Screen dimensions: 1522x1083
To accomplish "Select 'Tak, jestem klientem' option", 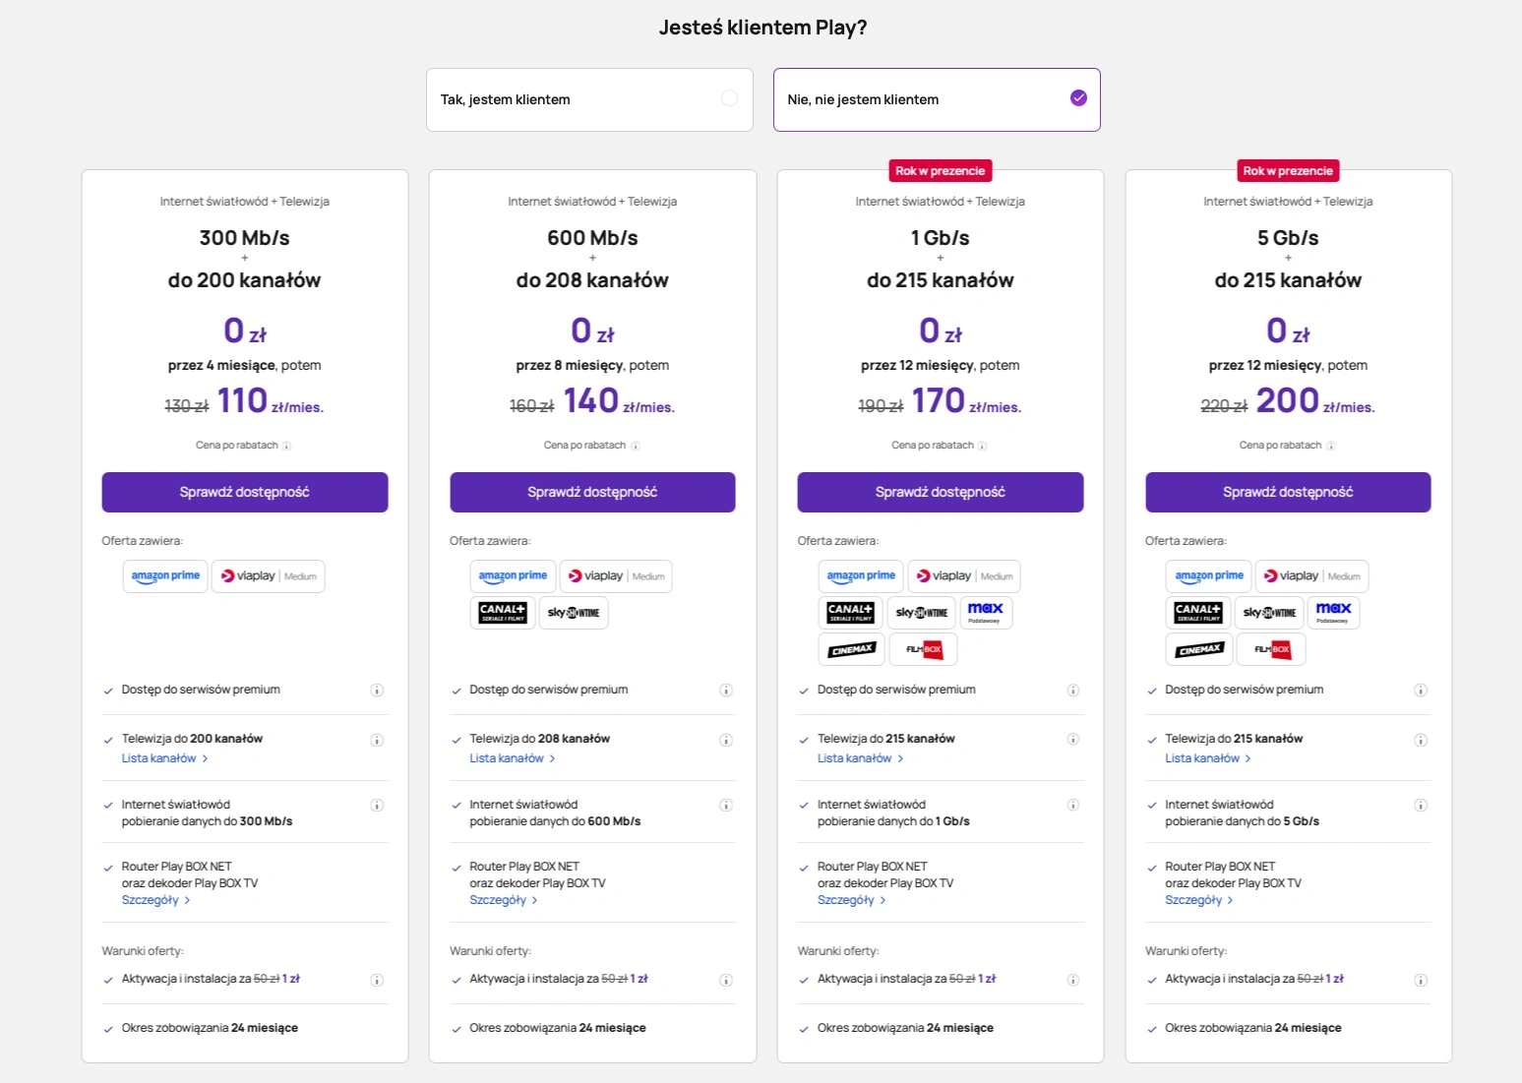I will [x=589, y=99].
